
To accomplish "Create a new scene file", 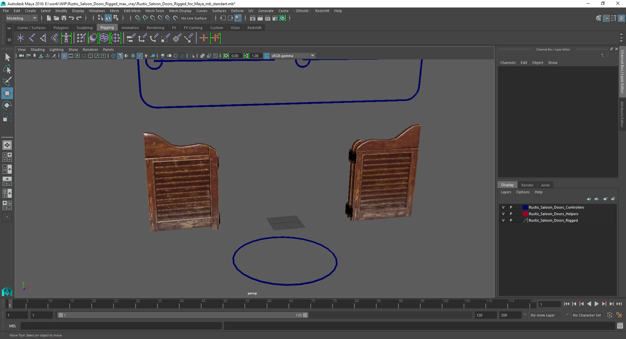I will tap(49, 18).
